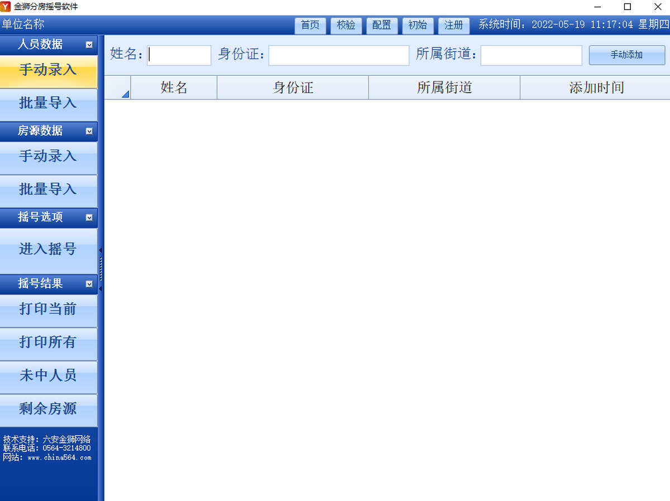Select 手动录入 under 人员数据

click(x=49, y=71)
